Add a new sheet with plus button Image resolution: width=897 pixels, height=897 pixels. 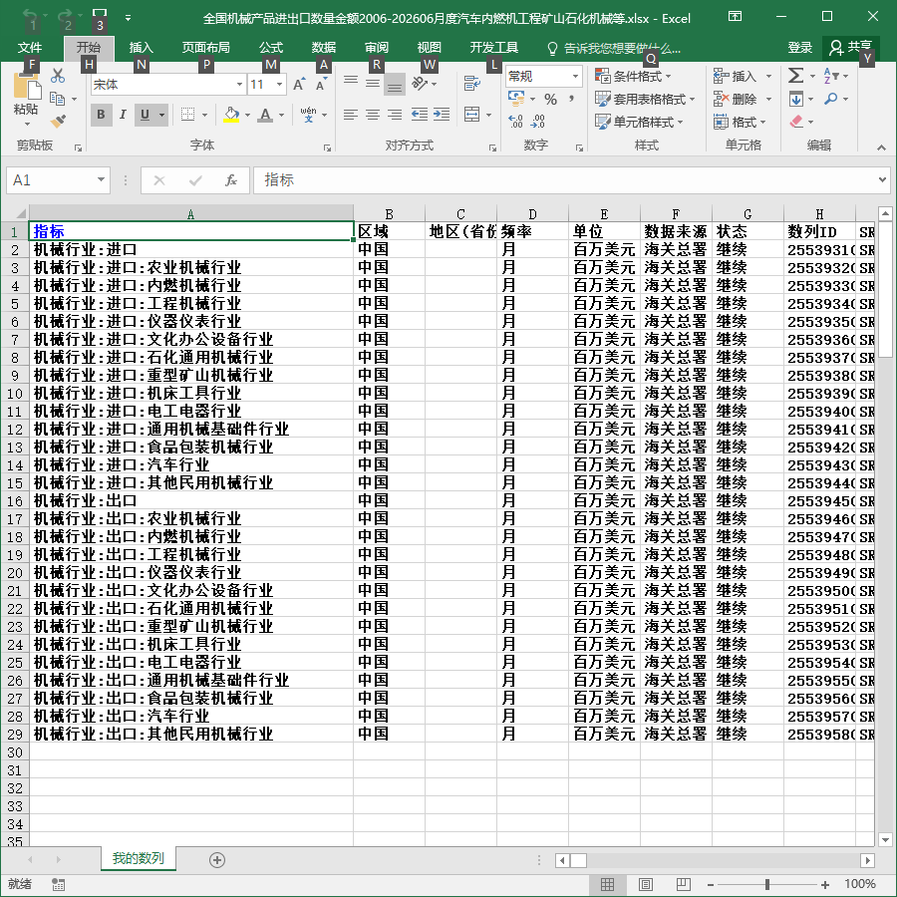[x=217, y=860]
